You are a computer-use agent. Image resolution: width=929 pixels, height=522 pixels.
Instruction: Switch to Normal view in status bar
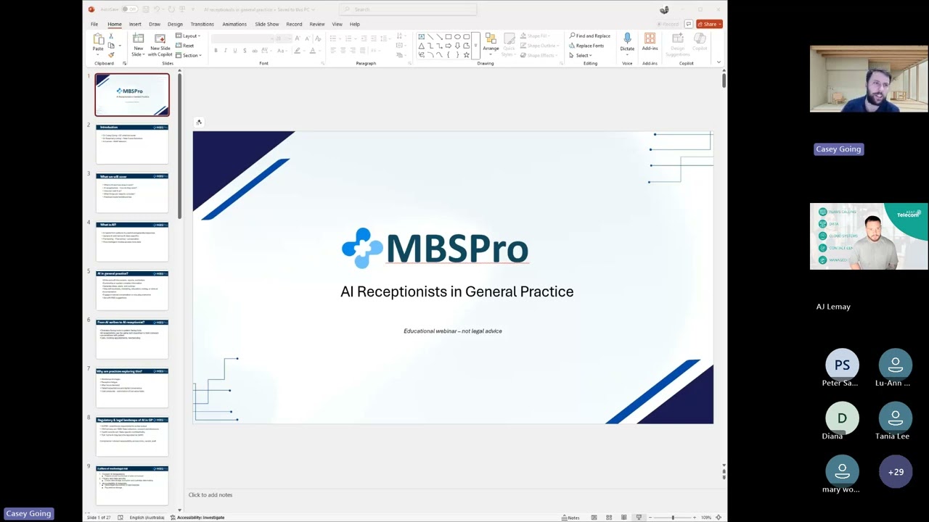[x=594, y=518]
